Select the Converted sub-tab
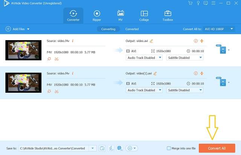The width and height of the screenshot is (241, 155). coord(132,29)
